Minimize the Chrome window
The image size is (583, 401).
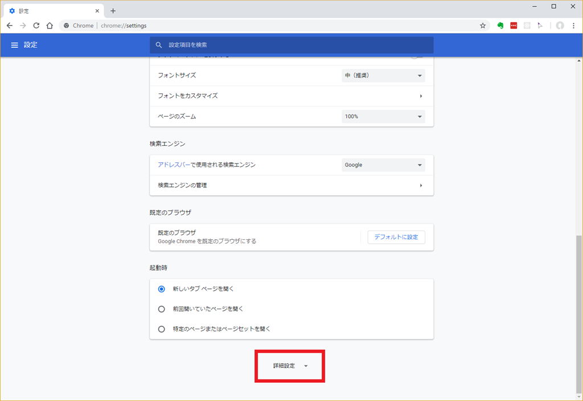pyautogui.click(x=534, y=6)
